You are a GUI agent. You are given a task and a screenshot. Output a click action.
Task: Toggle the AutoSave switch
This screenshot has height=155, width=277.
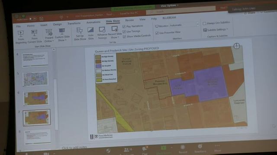pos(33,19)
